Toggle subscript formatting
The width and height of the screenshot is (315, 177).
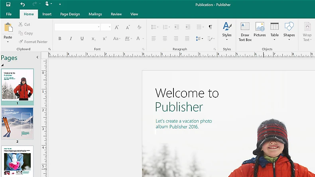click(x=93, y=39)
